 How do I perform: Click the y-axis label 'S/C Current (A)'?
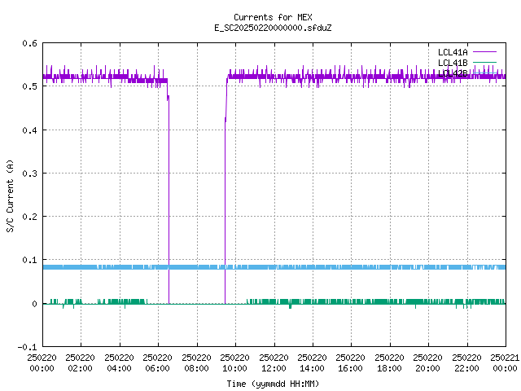[x=11, y=195]
